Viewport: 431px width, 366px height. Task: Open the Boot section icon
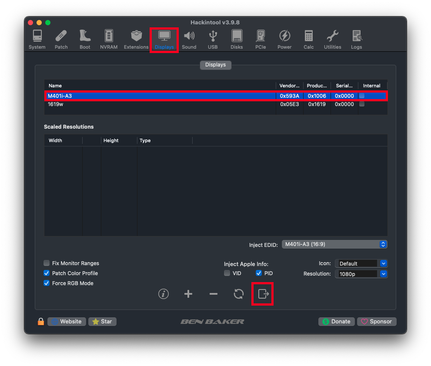[x=85, y=39]
